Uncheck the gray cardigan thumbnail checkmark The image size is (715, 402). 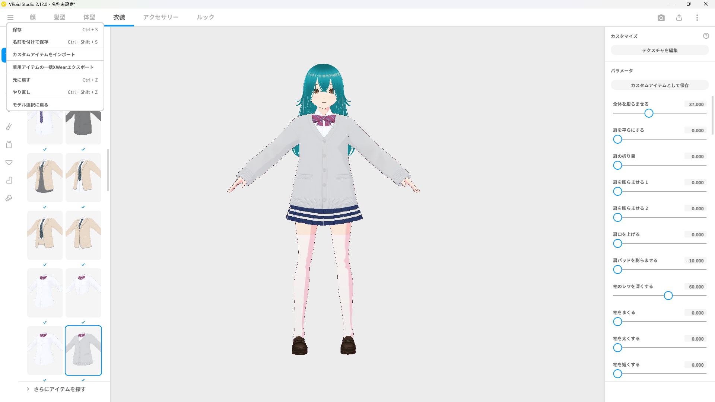(83, 380)
